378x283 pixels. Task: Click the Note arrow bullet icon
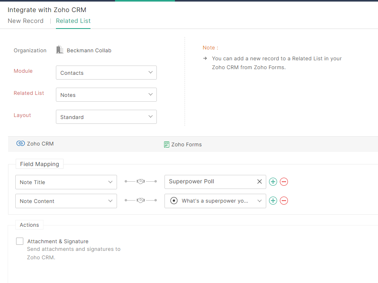(x=205, y=58)
